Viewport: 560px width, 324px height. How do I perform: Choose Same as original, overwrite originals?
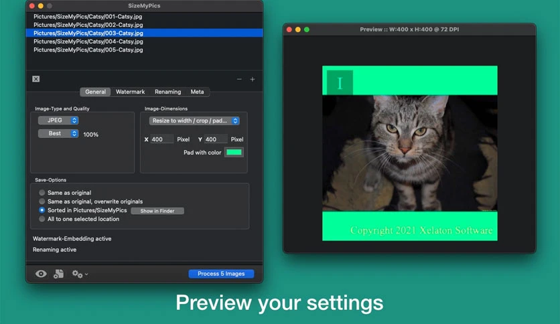42,201
